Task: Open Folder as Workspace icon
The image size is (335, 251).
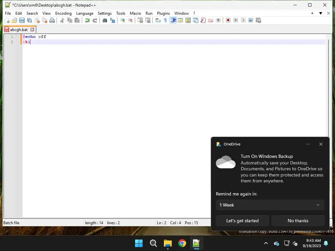Action: pyautogui.click(x=211, y=20)
